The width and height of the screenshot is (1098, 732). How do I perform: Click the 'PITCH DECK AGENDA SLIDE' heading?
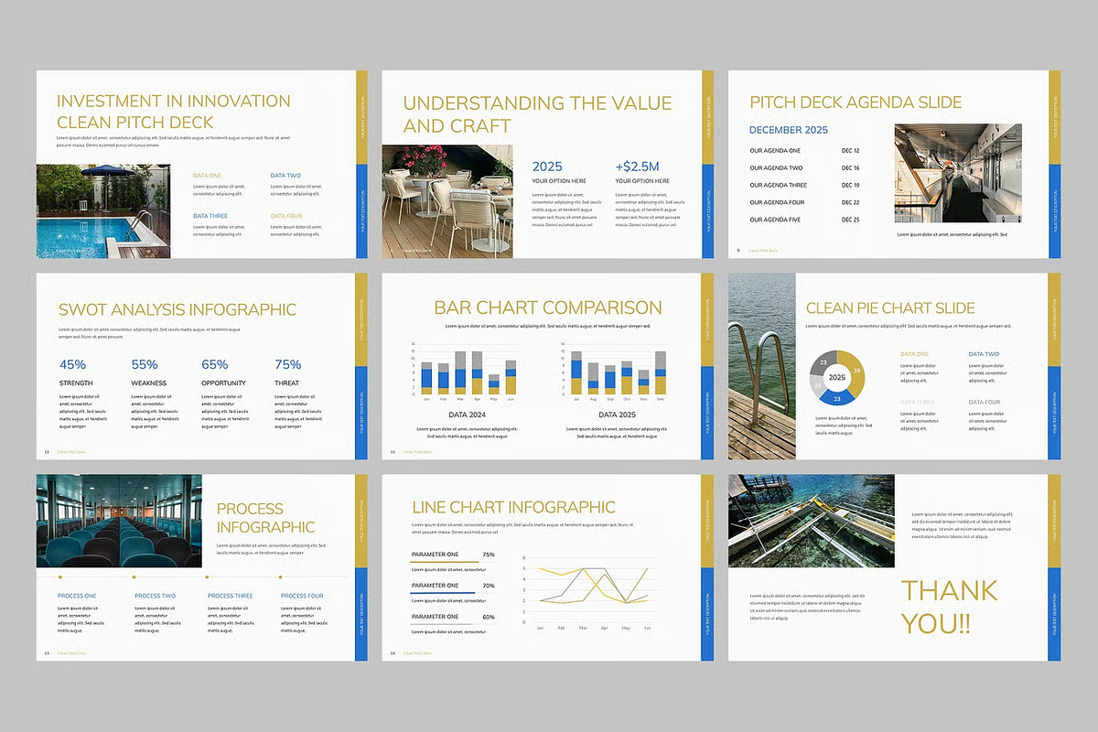(x=856, y=102)
